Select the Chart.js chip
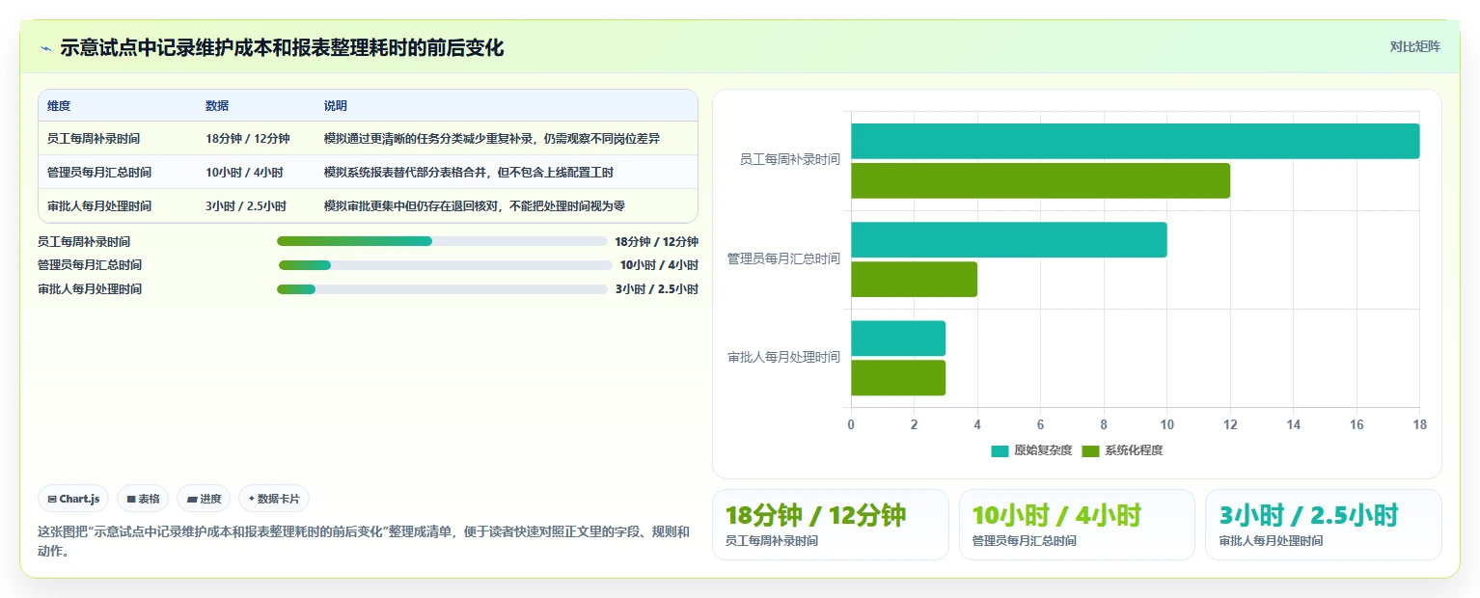Image resolution: width=1480 pixels, height=598 pixels. click(x=74, y=499)
